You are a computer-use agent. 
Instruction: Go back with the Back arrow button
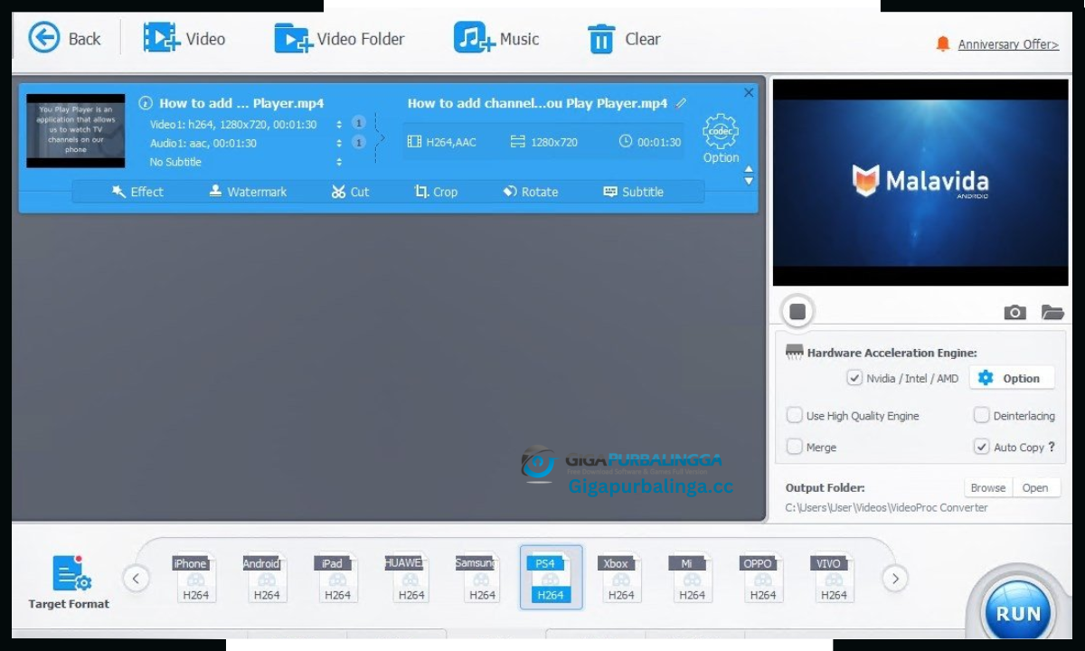pyautogui.click(x=64, y=38)
